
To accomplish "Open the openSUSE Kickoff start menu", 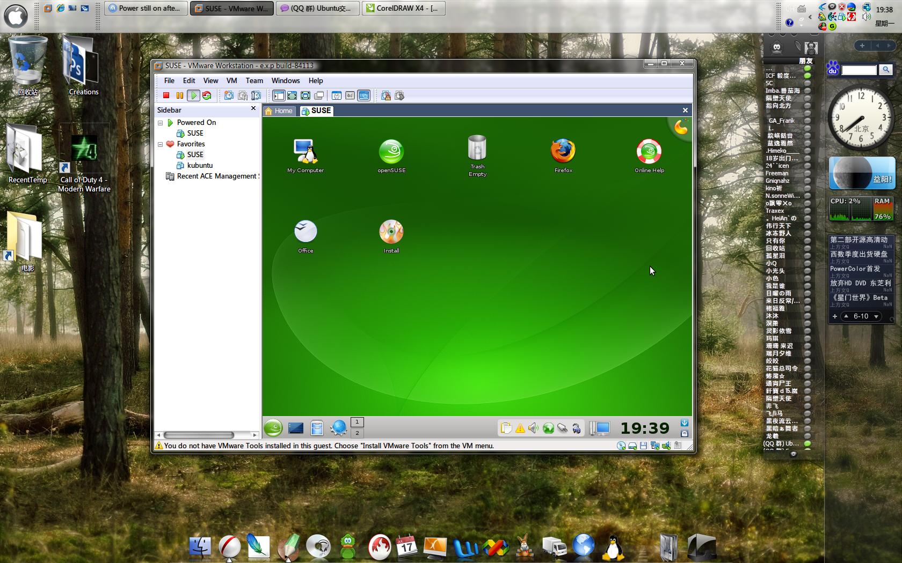I will click(x=273, y=428).
